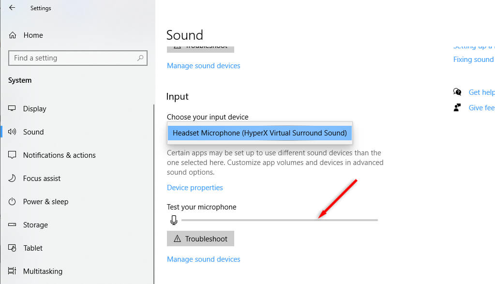This screenshot has height=284, width=495.
Task: Click the Notifications & actions icon
Action: [13, 155]
